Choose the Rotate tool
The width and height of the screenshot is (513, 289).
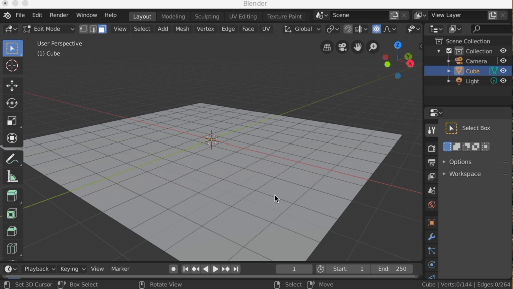coord(12,103)
